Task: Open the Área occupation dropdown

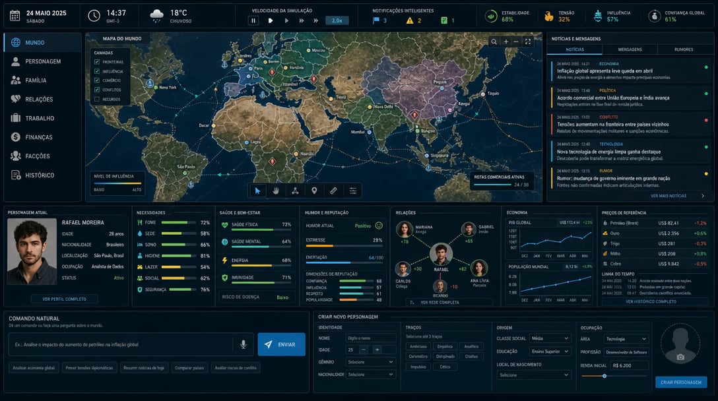Action: point(626,339)
